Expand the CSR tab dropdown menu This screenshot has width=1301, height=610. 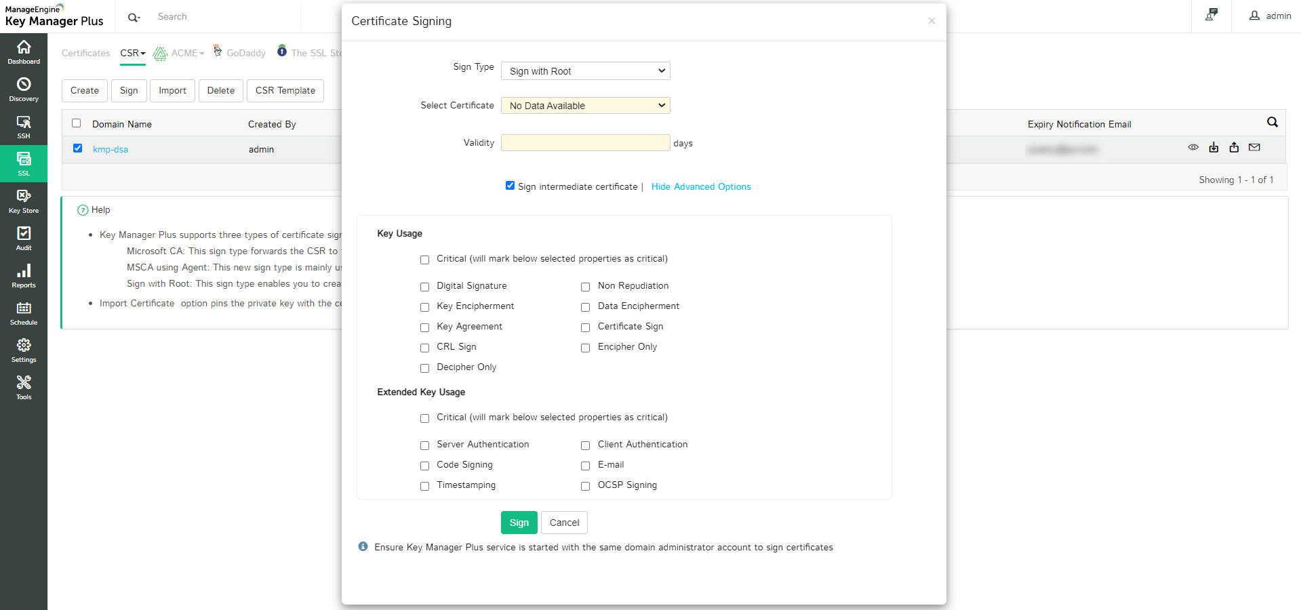click(133, 53)
